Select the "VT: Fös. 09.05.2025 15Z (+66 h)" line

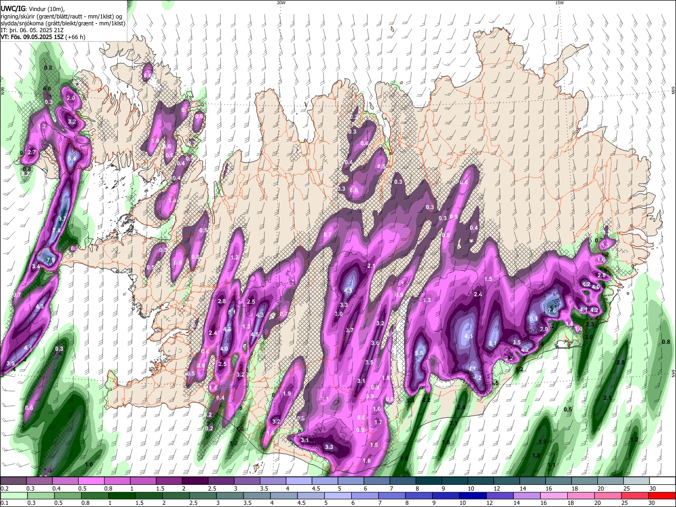43,37
